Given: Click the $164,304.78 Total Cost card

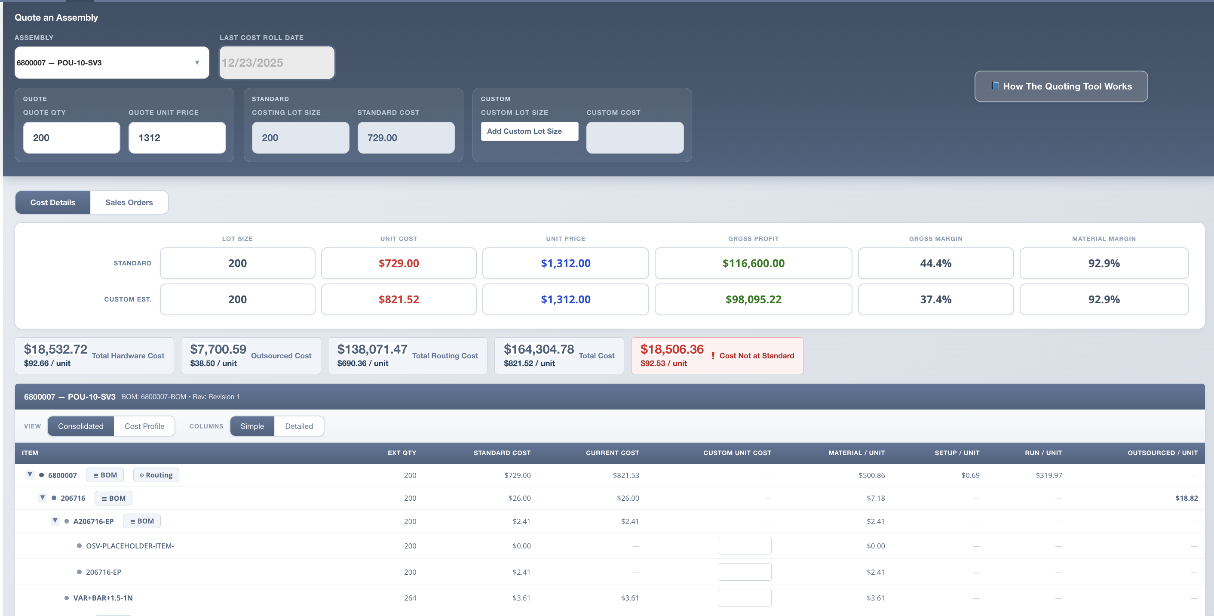Looking at the screenshot, I should point(559,356).
